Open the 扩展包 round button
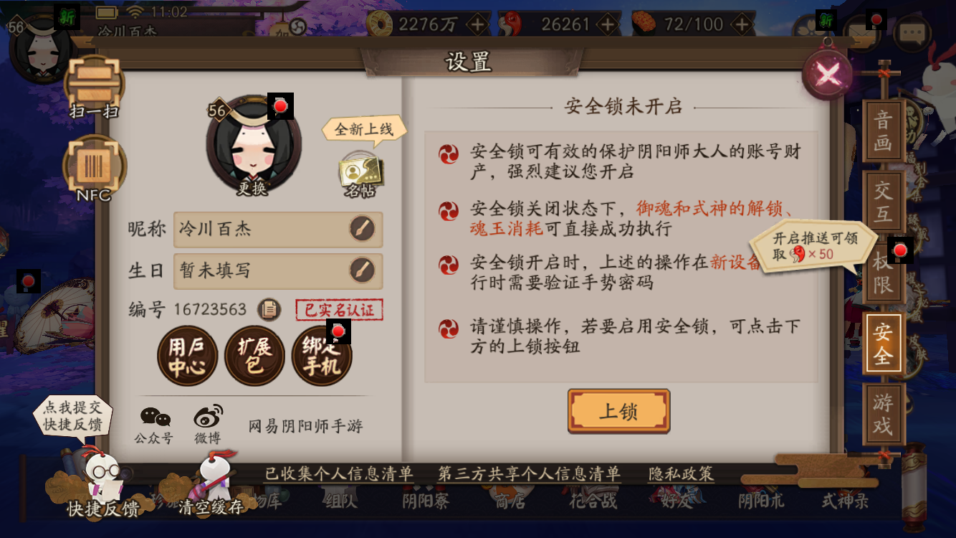The height and width of the screenshot is (538, 956). tap(255, 357)
